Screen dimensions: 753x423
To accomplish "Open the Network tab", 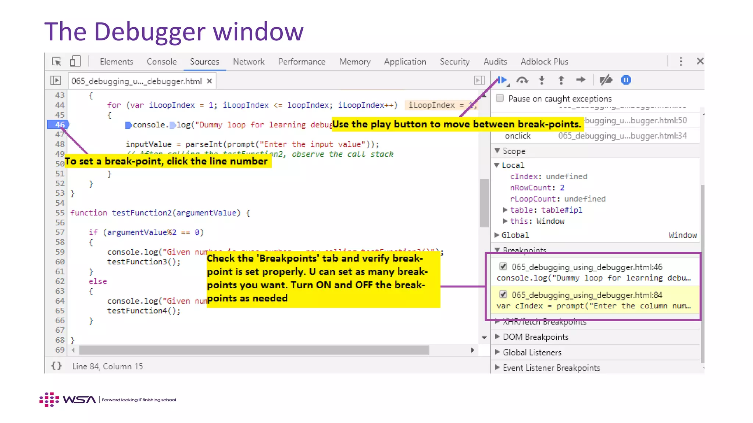I will pyautogui.click(x=249, y=62).
